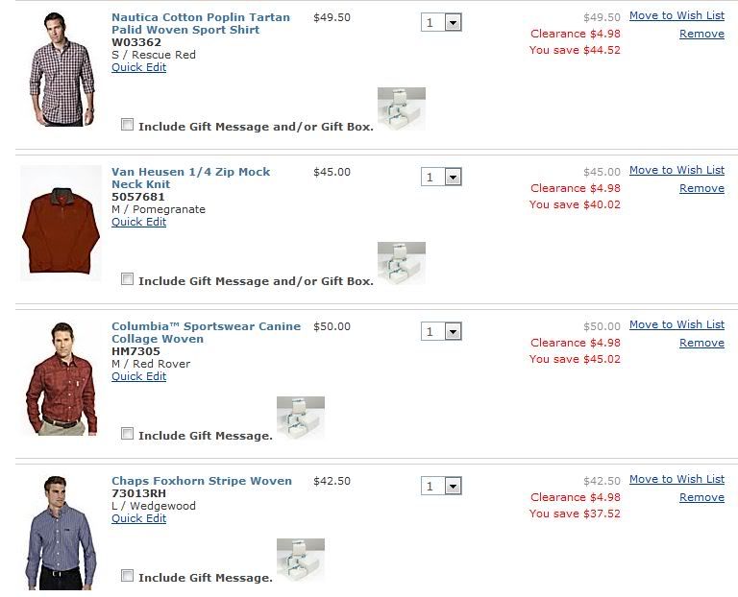
Task: Enable gift message for Nautica shirt
Action: (x=127, y=125)
